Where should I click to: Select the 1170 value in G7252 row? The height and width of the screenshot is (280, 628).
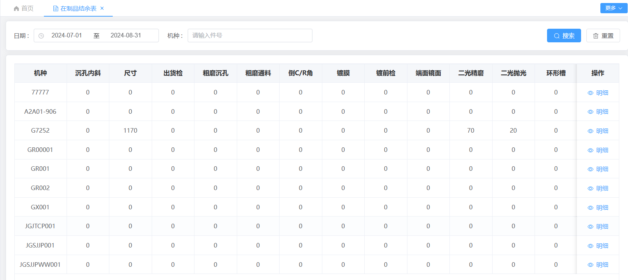(x=130, y=130)
